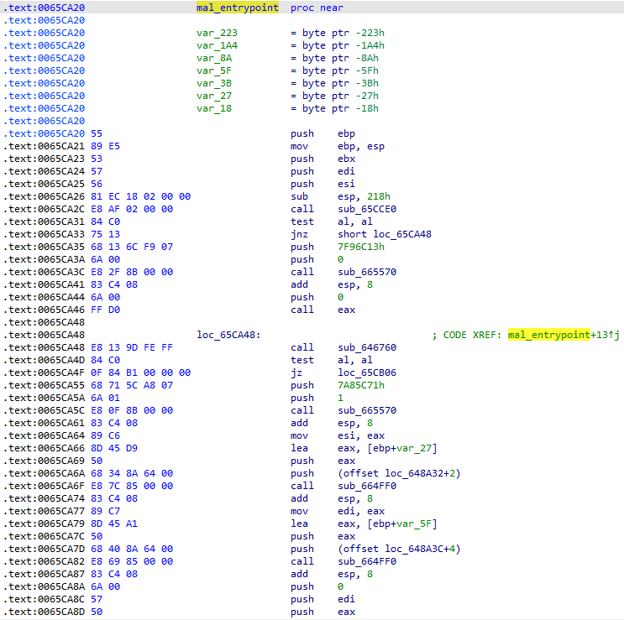The width and height of the screenshot is (624, 620).
Task: Click 'push esi' operand
Action: click(346, 184)
